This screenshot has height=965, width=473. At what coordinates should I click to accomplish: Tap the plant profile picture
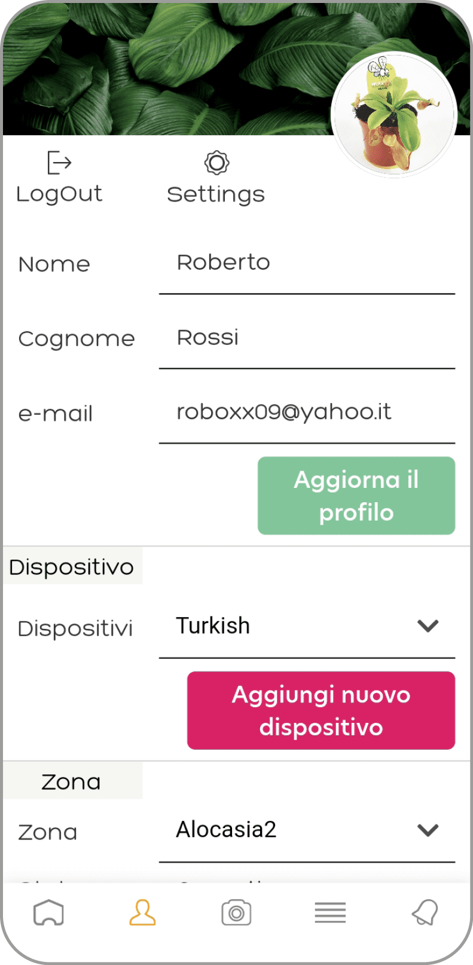click(x=393, y=114)
